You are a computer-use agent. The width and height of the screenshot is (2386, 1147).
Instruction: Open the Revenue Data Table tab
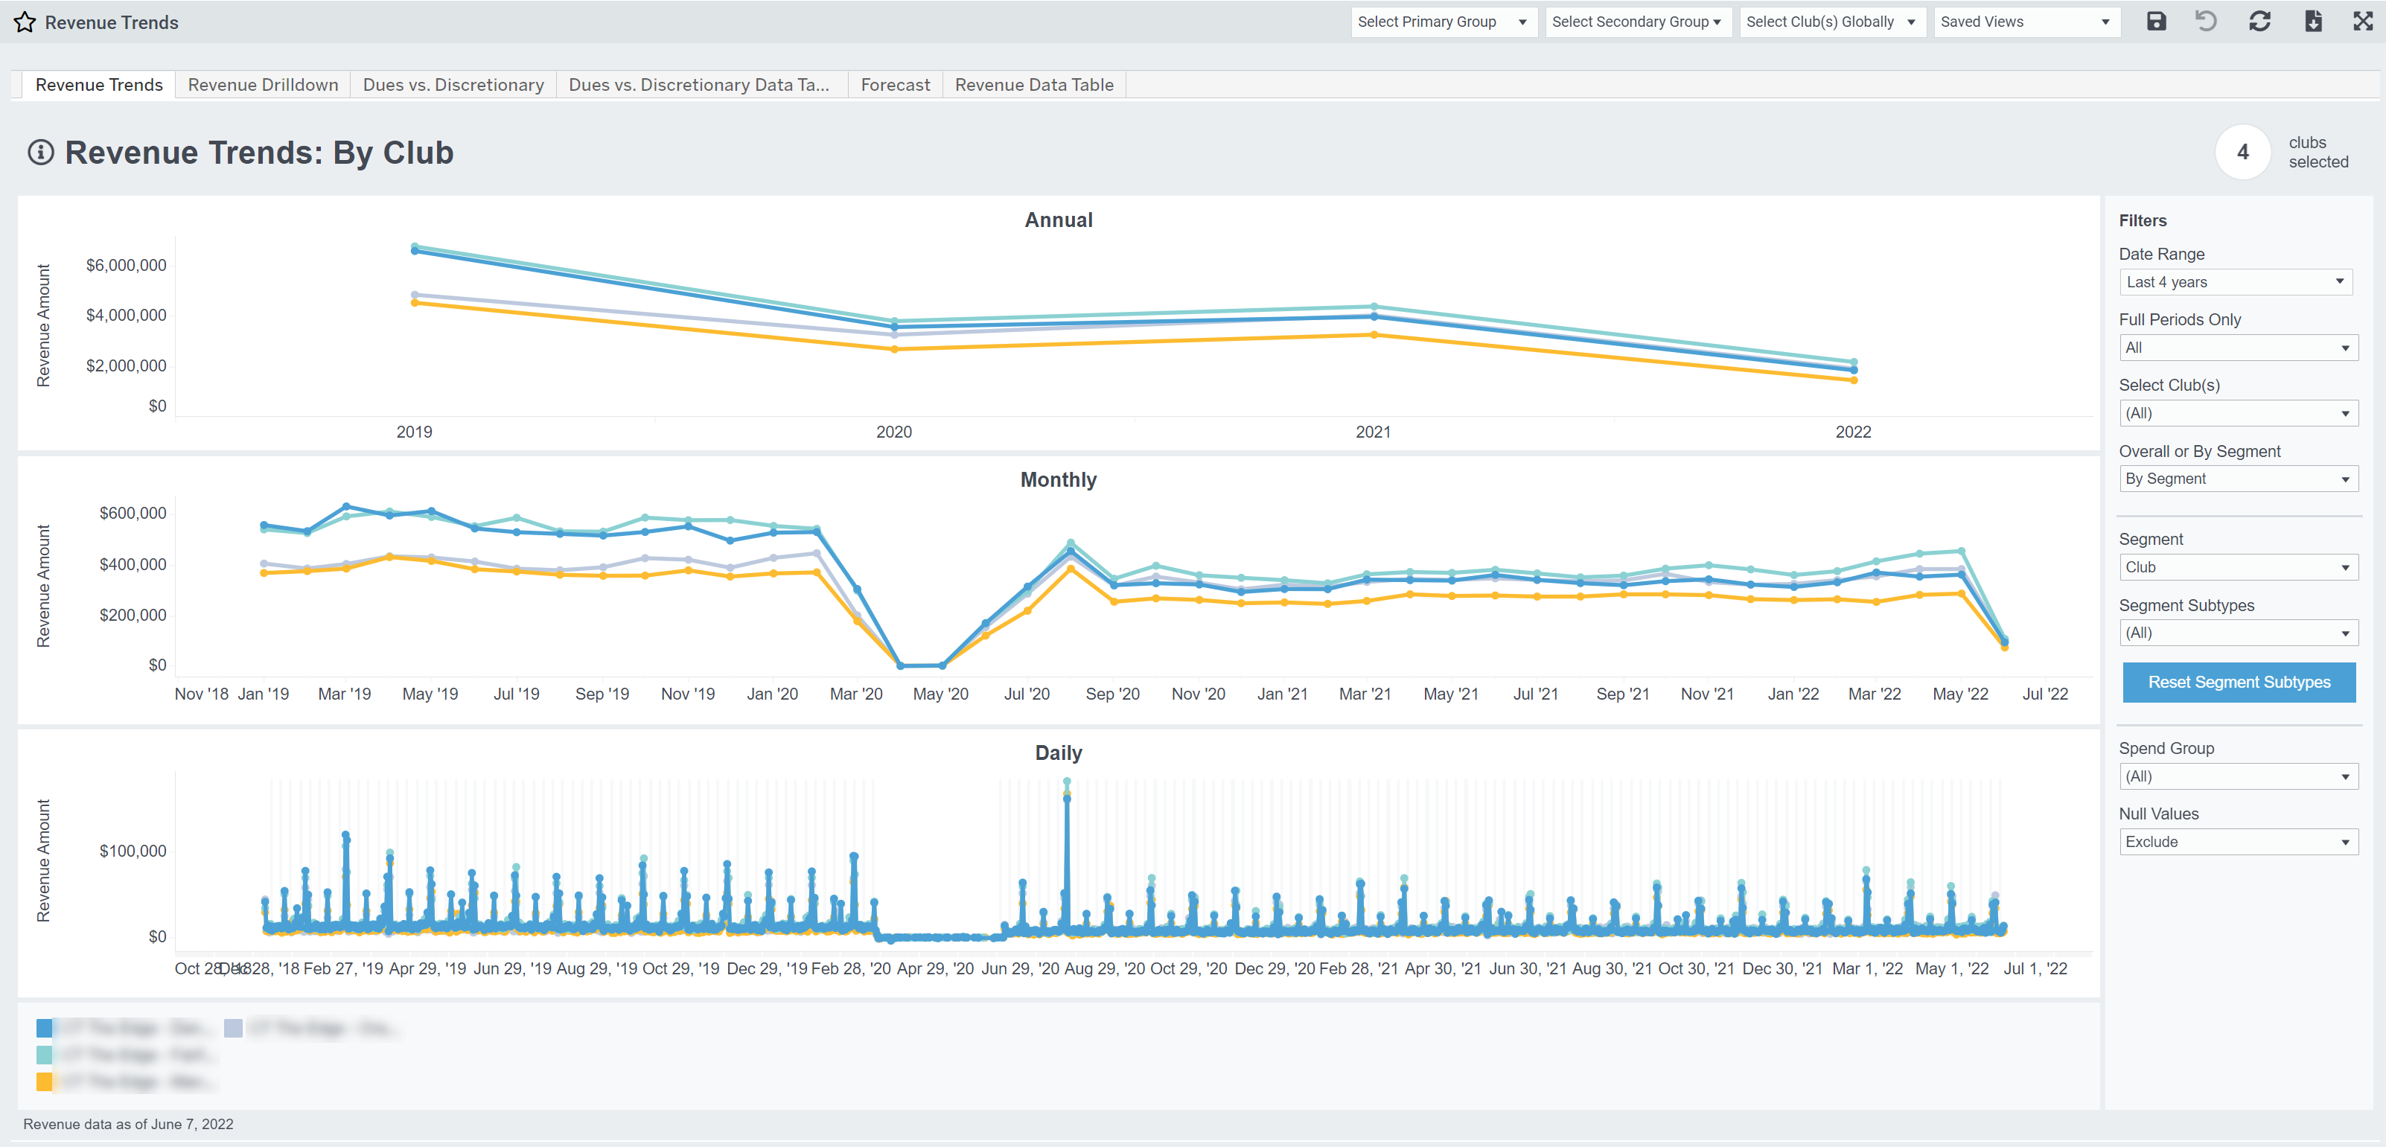[x=1034, y=84]
